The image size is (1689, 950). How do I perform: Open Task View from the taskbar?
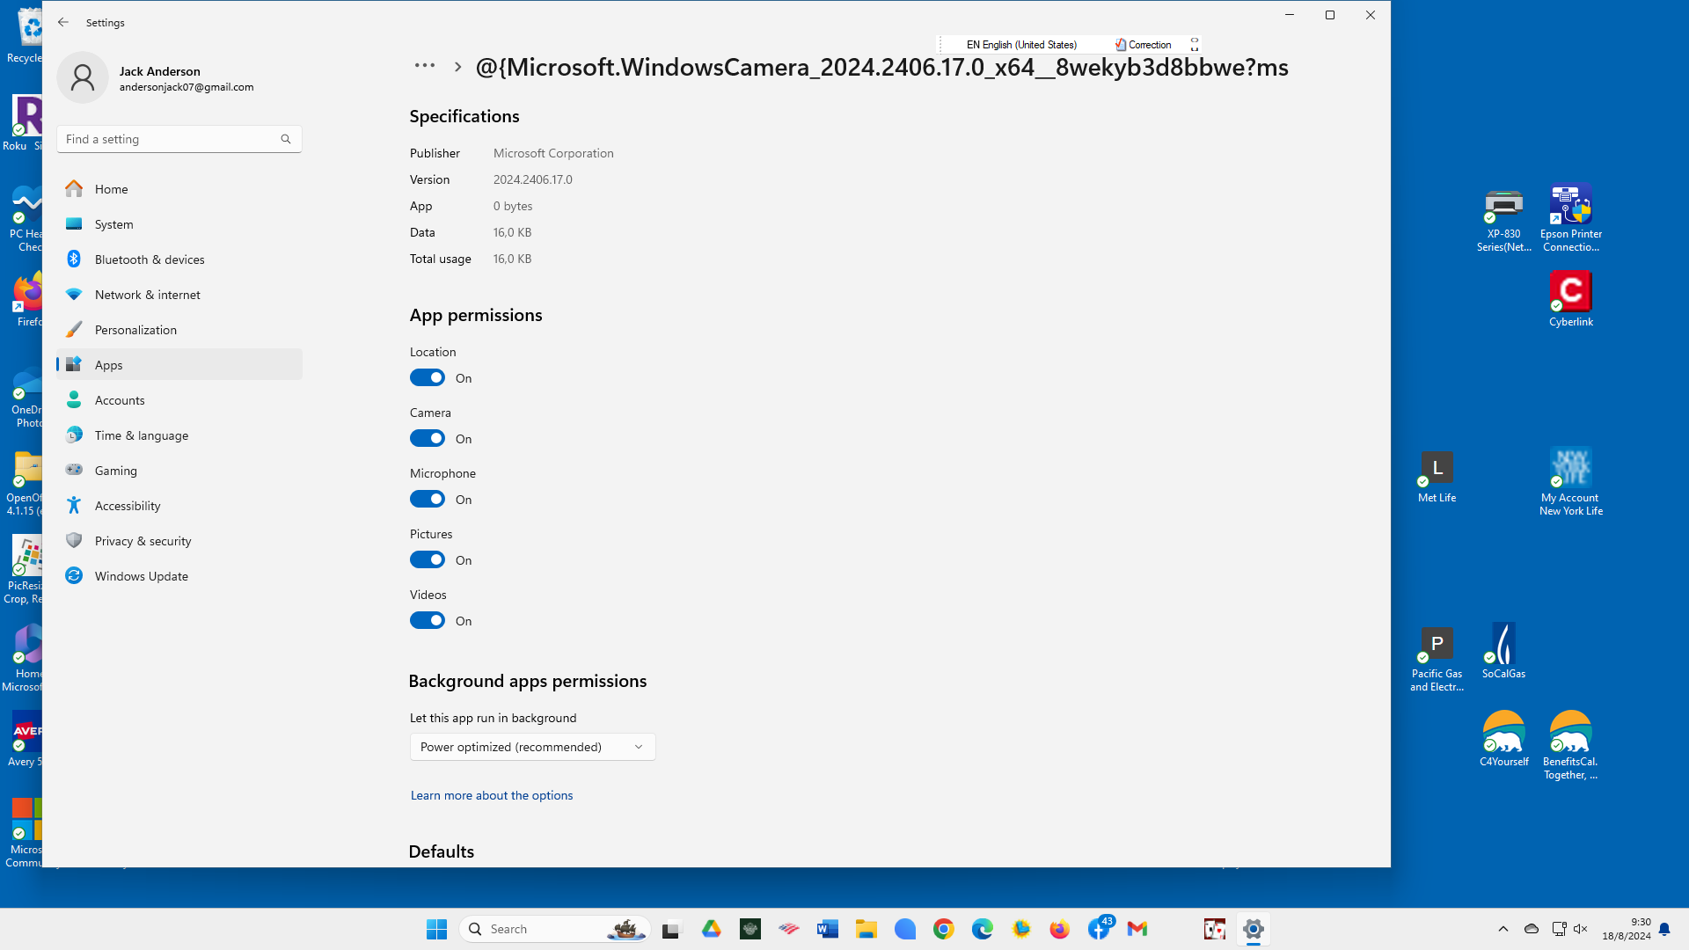(672, 929)
